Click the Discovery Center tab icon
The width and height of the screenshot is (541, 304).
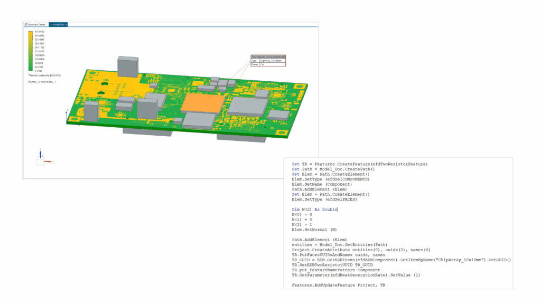coord(26,24)
